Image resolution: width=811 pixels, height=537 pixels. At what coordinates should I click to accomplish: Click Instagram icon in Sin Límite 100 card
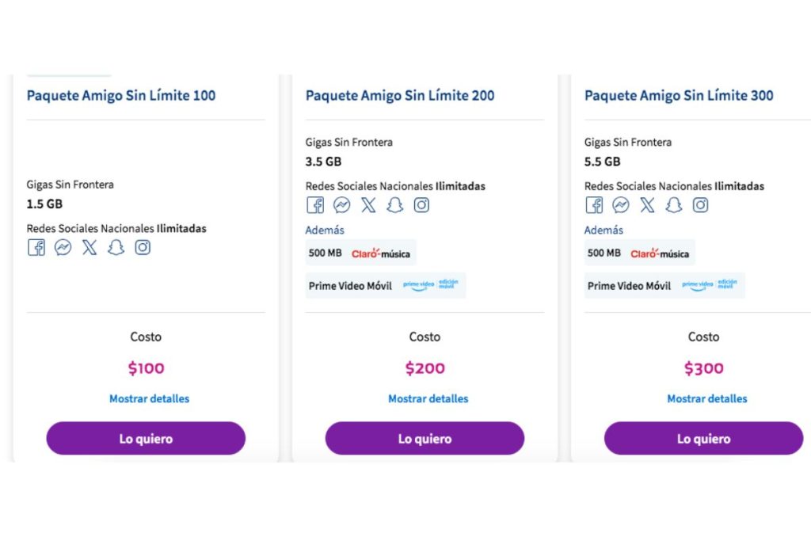143,247
